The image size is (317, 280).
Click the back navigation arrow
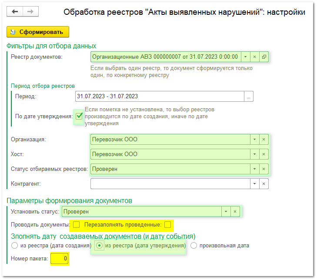pos(15,12)
